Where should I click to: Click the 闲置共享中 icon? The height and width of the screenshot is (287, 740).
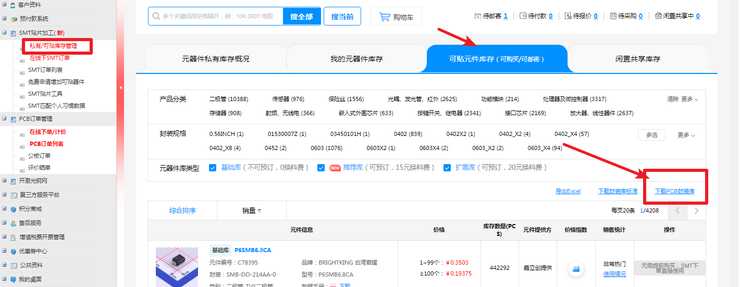[x=658, y=16]
